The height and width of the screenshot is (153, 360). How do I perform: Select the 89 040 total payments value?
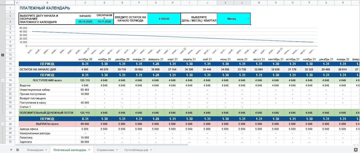[x=85, y=124]
